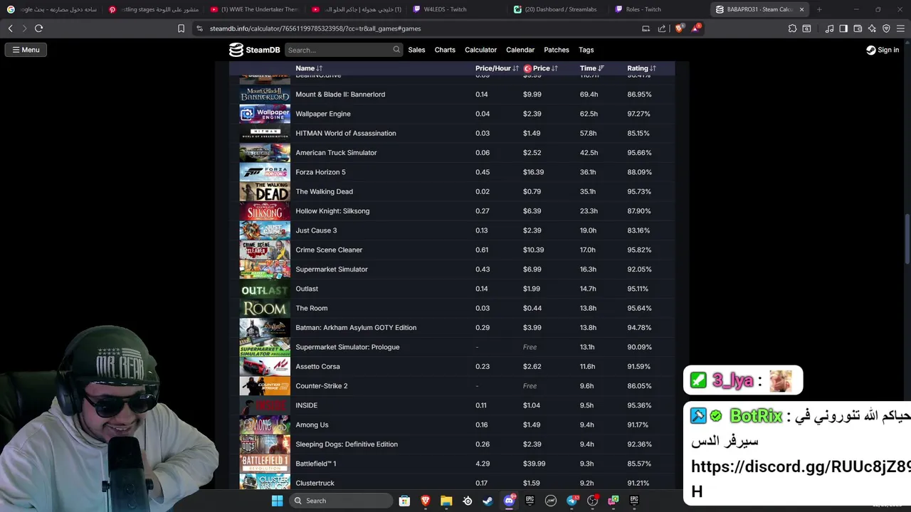Click the bookmark icon in address bar

coord(181,28)
